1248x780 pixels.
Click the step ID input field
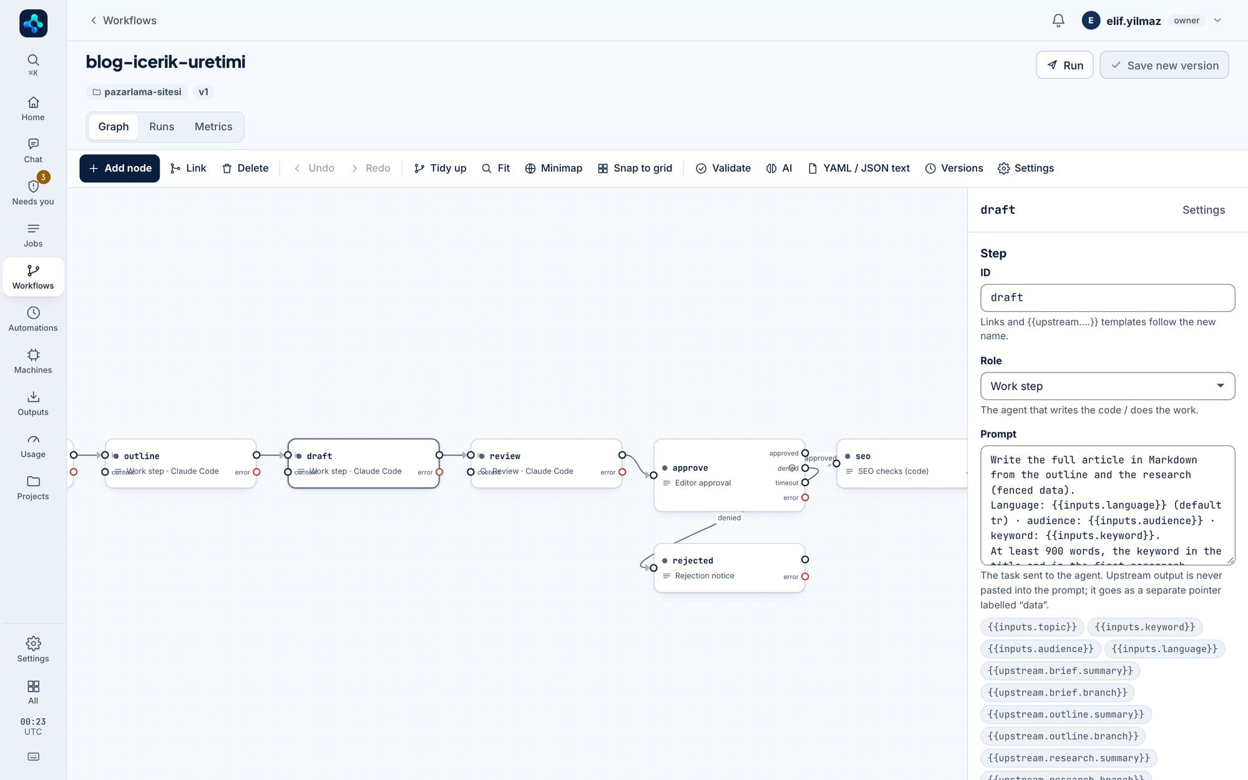coord(1108,298)
